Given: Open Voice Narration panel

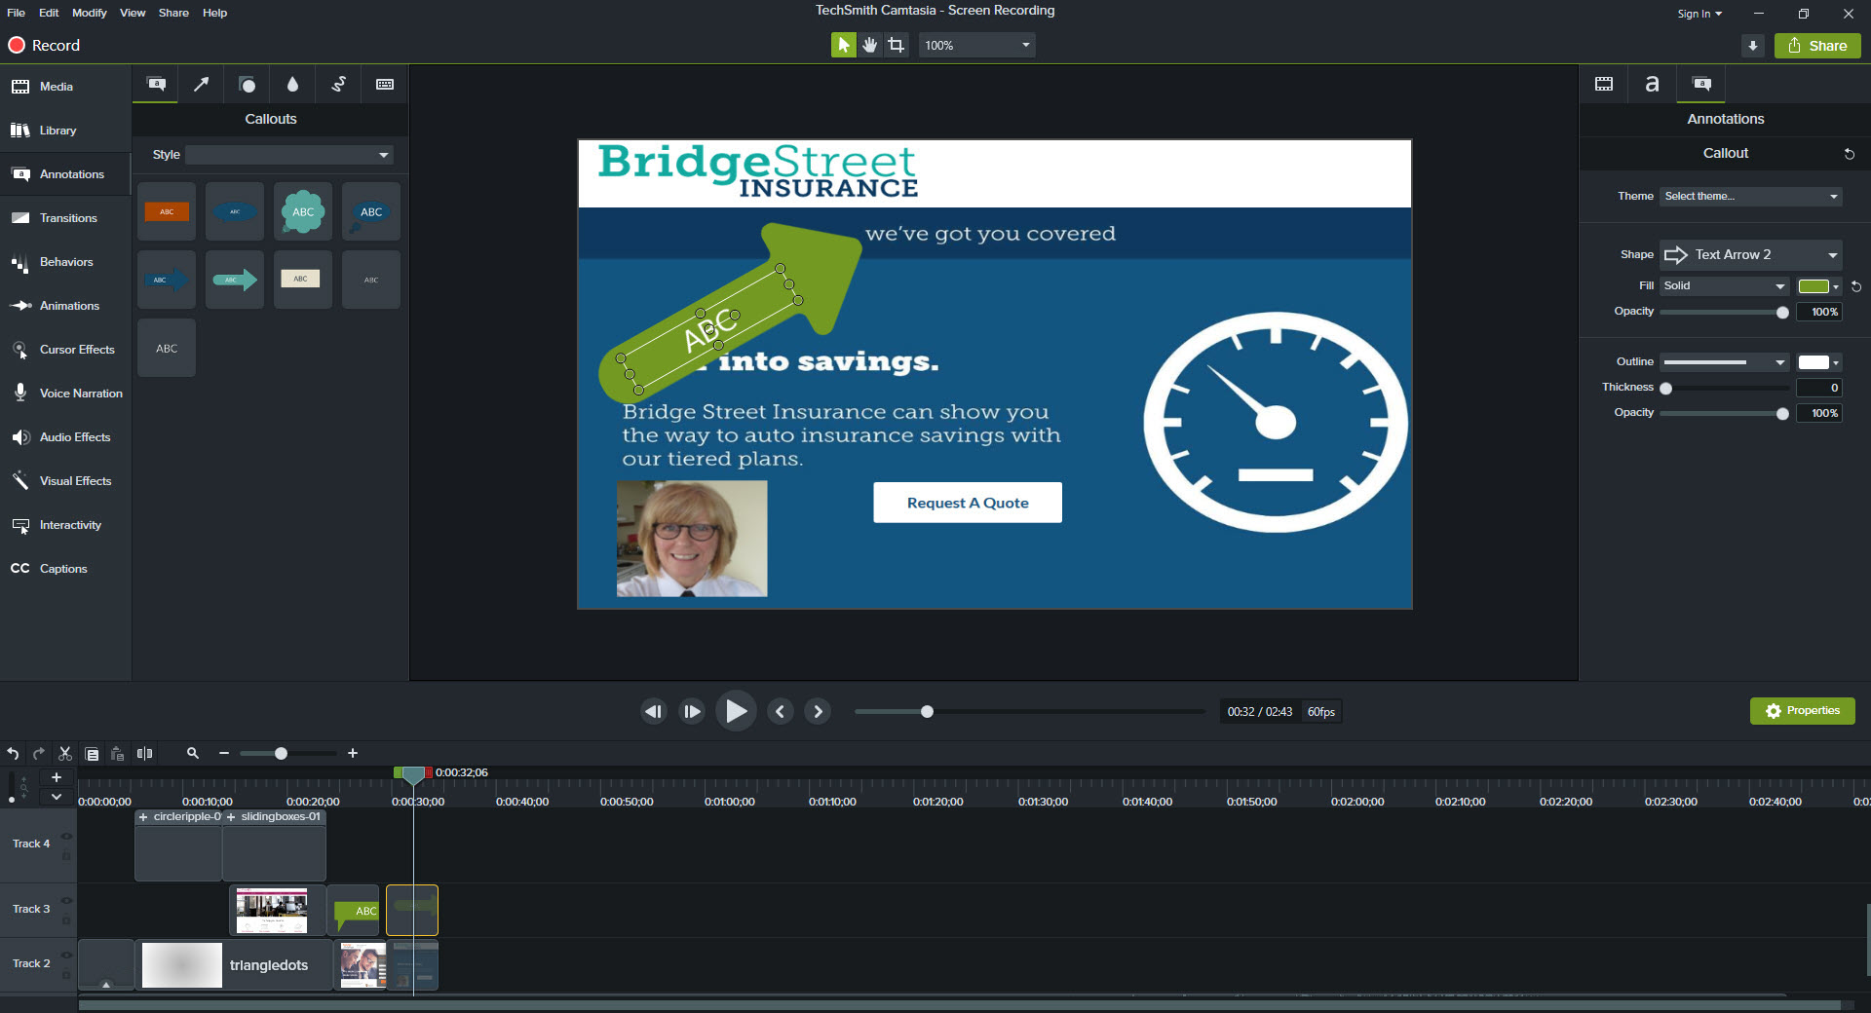Looking at the screenshot, I should coord(65,394).
